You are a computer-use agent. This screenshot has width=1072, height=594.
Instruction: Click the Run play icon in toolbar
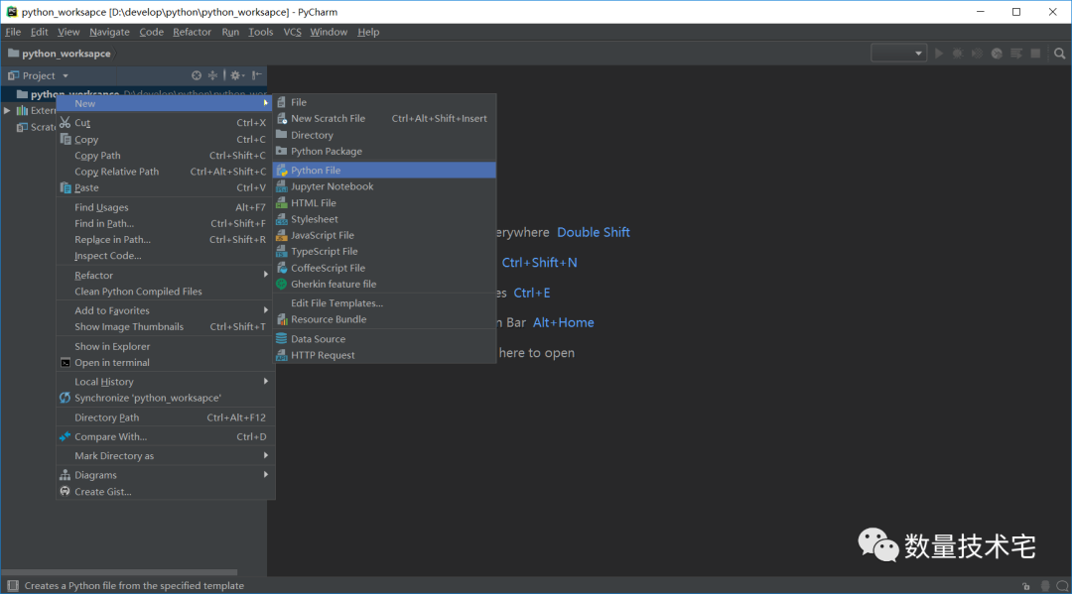point(939,54)
